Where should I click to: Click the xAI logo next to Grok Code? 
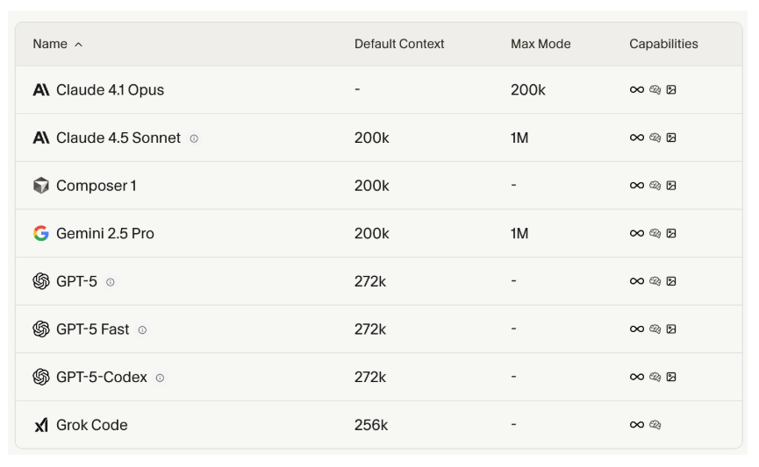click(x=41, y=425)
